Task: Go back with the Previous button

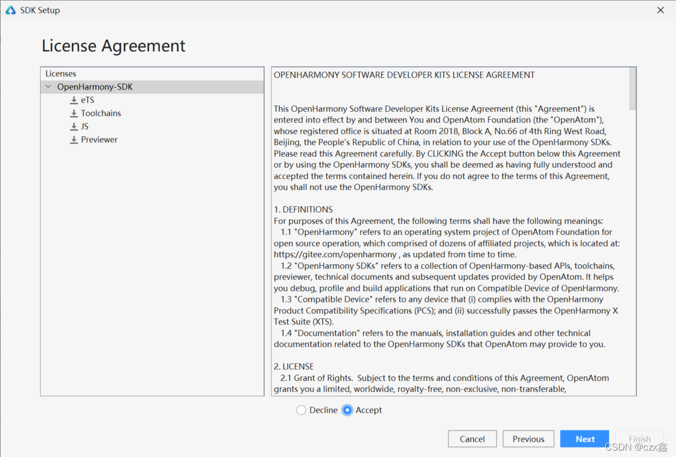Action: (528, 439)
